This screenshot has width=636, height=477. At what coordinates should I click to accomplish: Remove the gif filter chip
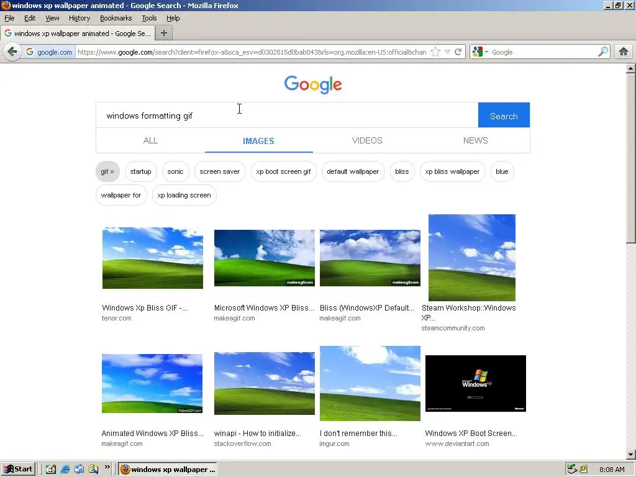click(107, 171)
